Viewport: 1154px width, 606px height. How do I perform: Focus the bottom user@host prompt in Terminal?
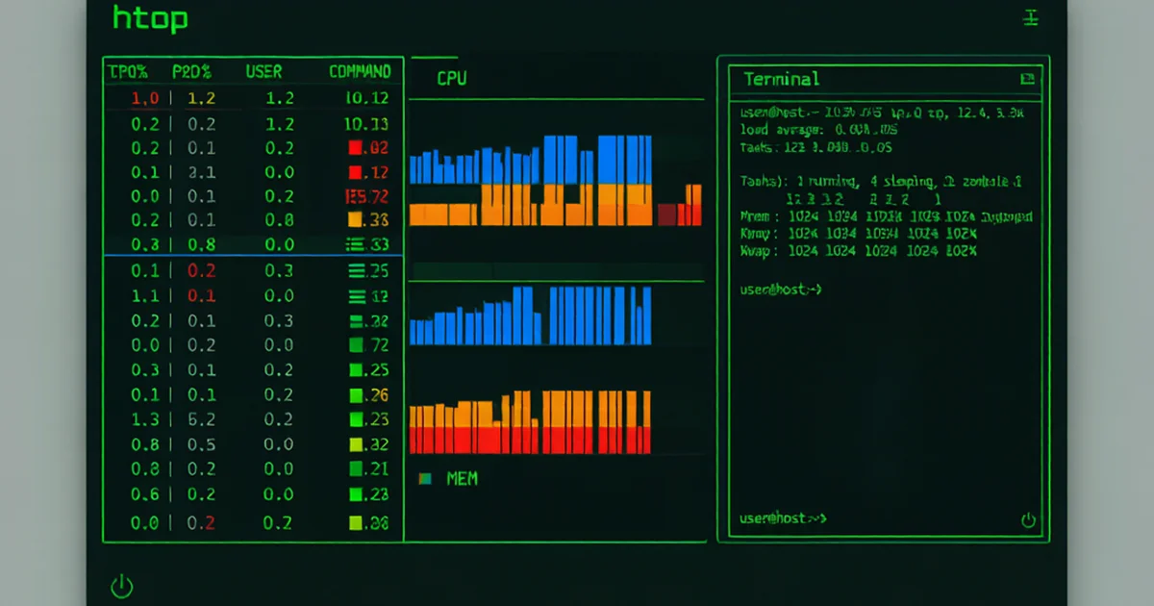pos(783,518)
